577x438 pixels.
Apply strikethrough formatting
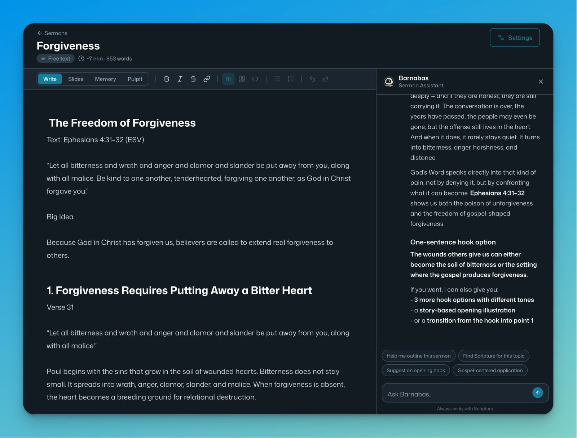[x=193, y=79]
